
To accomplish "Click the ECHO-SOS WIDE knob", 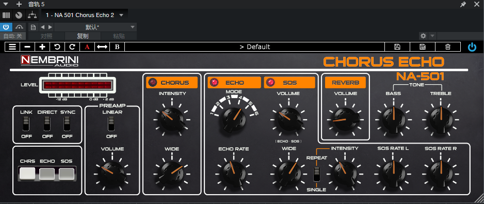I will coord(288,174).
